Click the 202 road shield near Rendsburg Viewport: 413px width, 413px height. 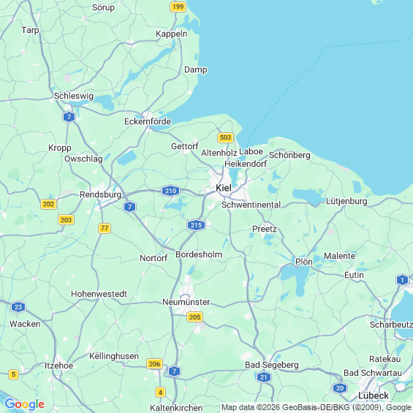tap(48, 204)
